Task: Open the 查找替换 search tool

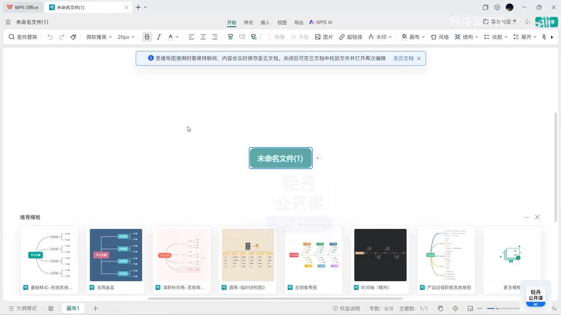Action: (x=23, y=37)
